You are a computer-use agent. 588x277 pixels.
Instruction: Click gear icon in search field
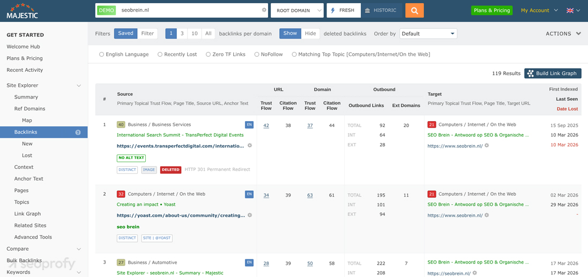[264, 10]
